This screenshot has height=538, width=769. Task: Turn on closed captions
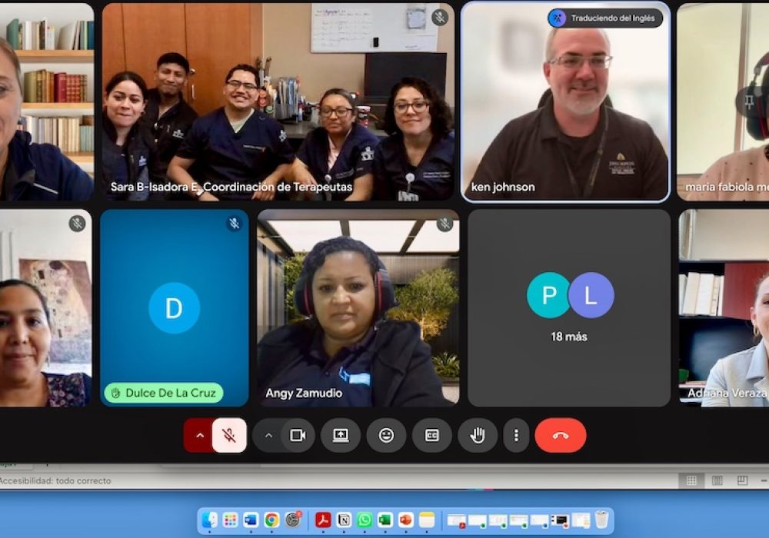click(x=431, y=435)
